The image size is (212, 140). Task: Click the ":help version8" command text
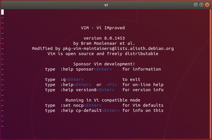point(78,90)
